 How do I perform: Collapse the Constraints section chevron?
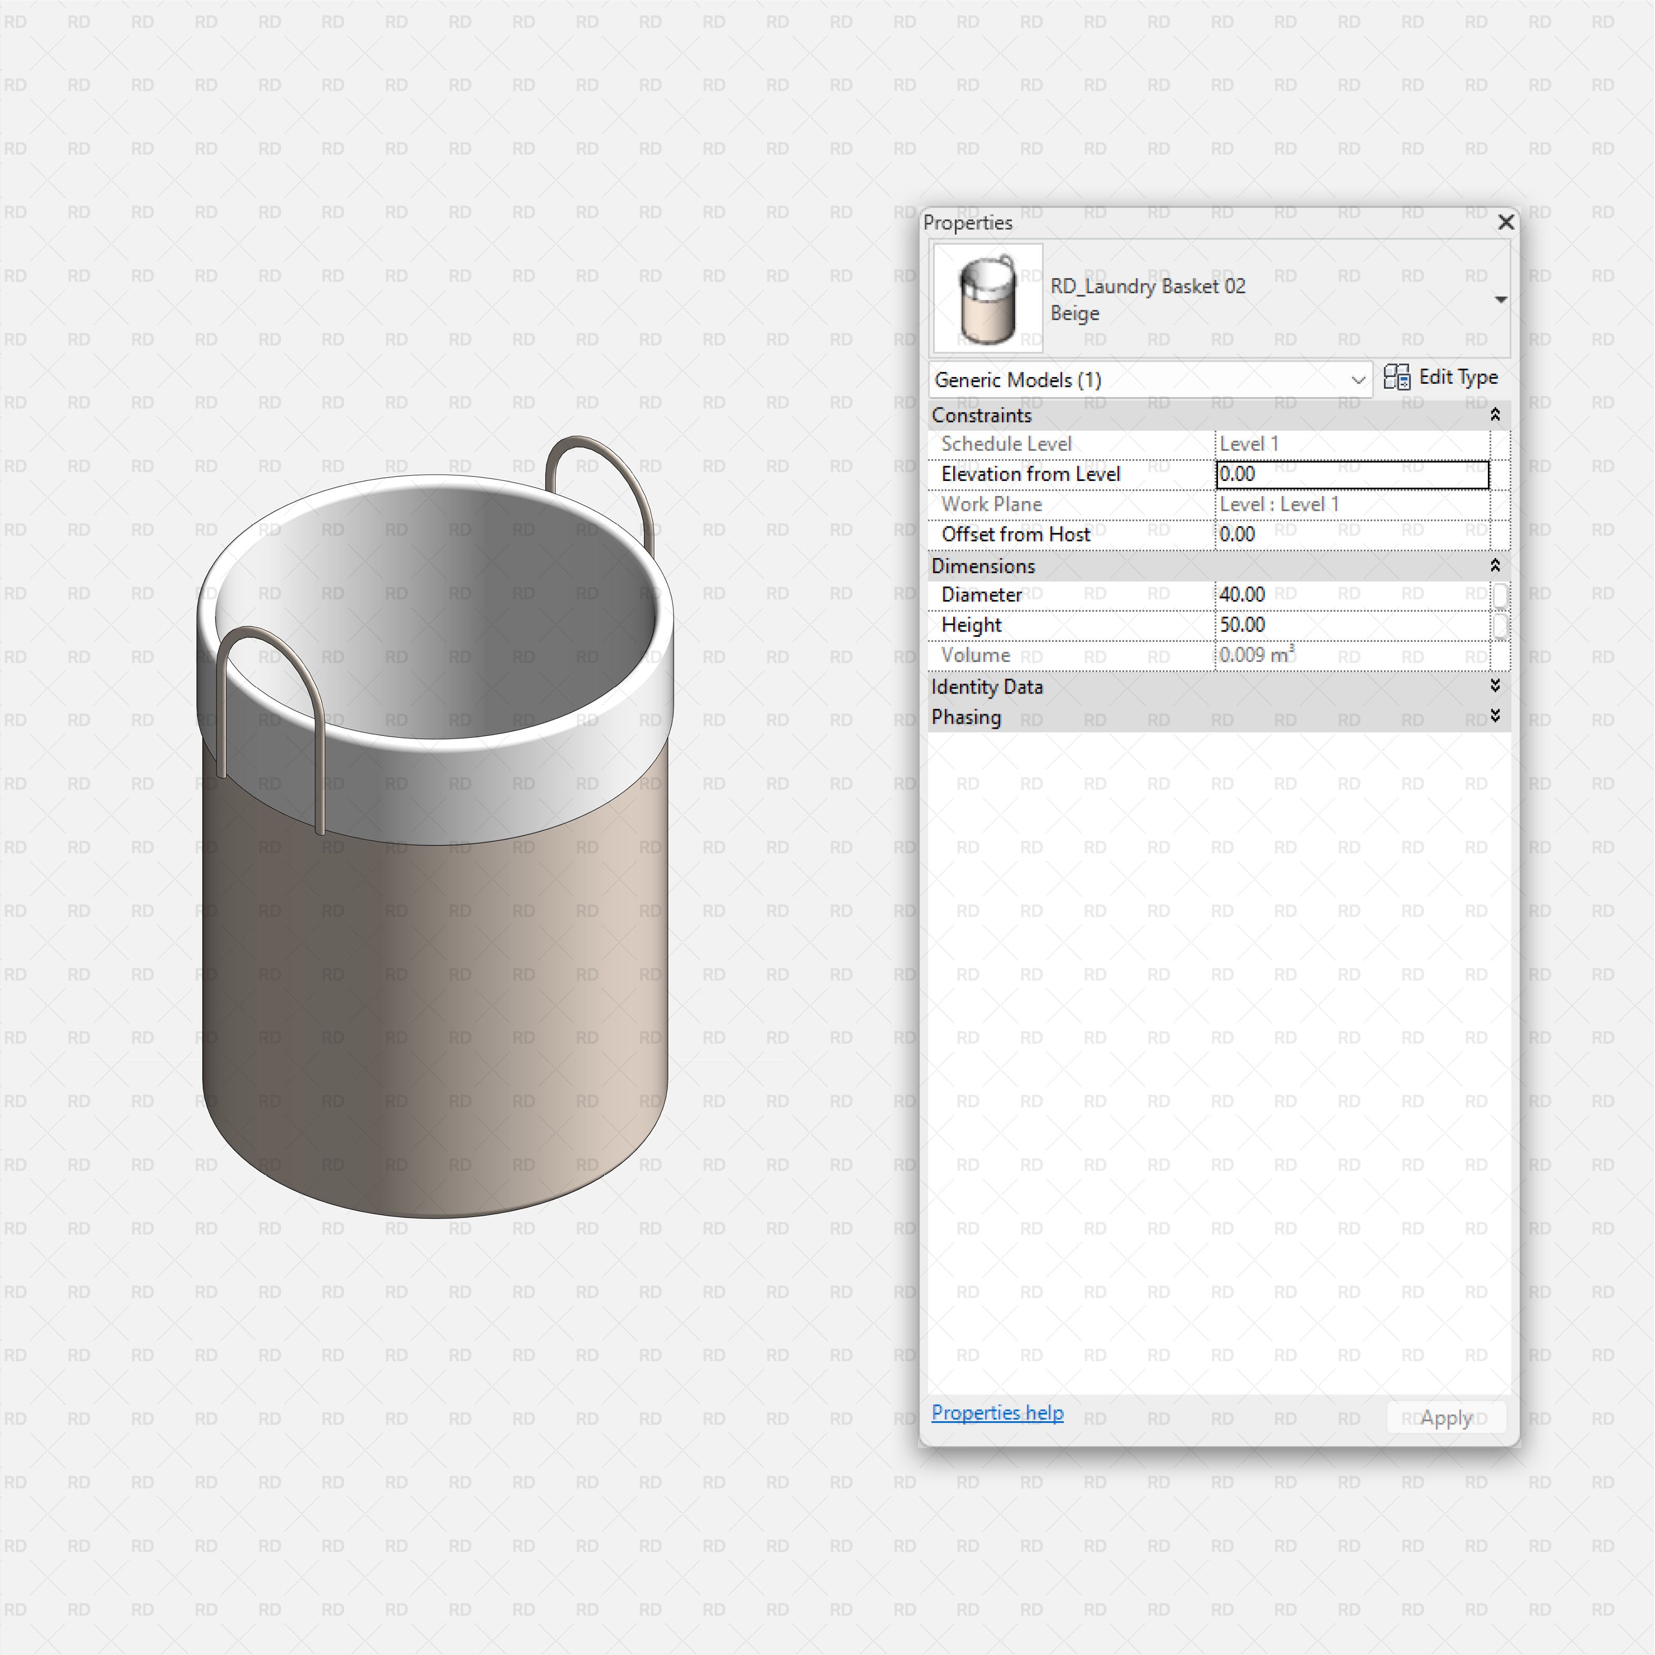[x=1495, y=415]
